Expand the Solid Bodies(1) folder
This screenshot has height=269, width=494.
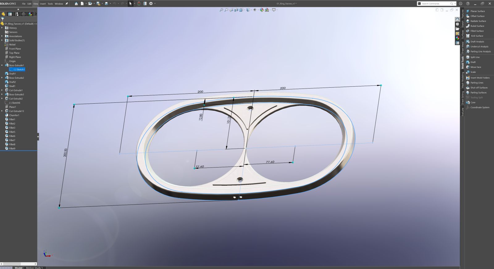(2, 40)
